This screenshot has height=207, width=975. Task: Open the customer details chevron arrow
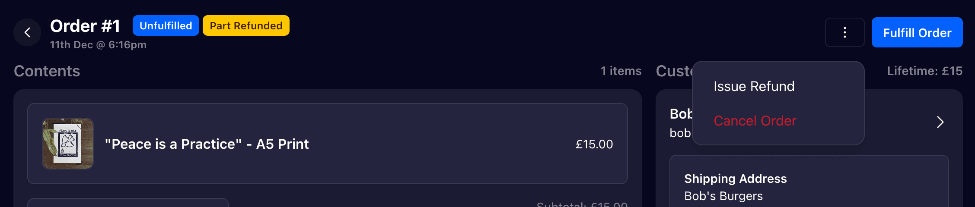pyautogui.click(x=940, y=122)
